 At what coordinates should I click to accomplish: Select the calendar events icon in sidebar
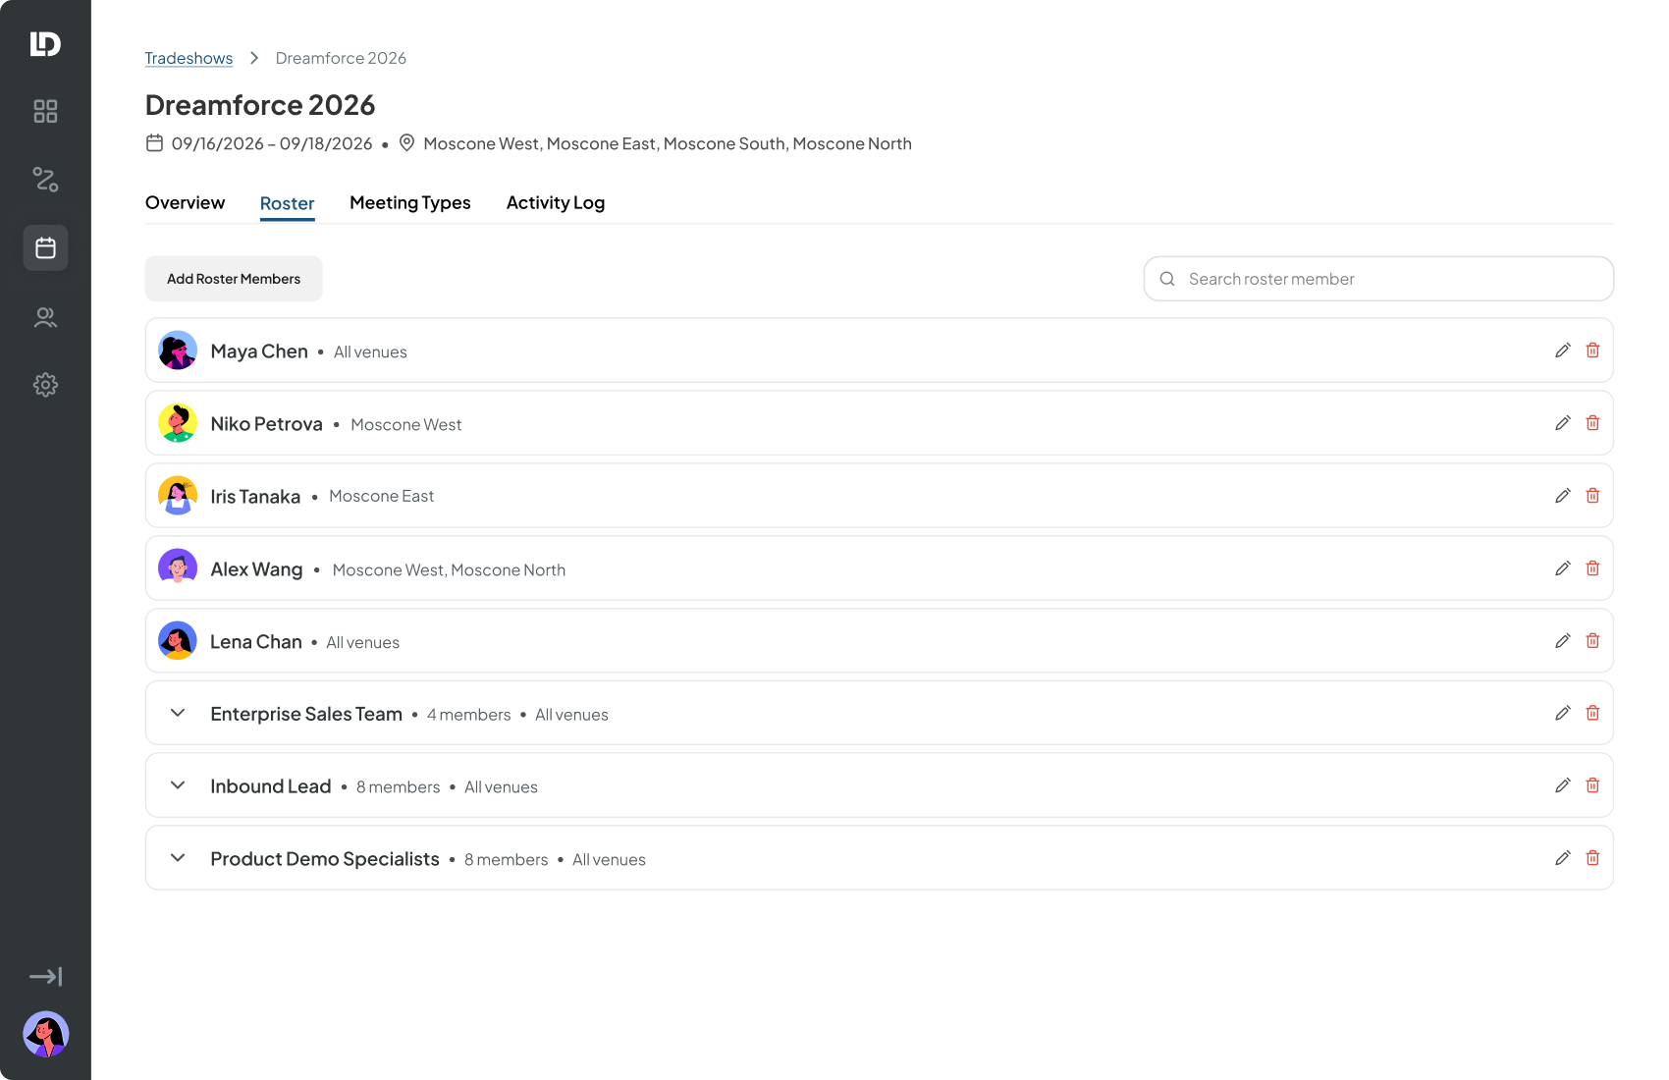click(x=45, y=247)
